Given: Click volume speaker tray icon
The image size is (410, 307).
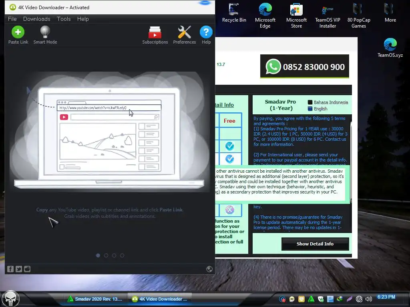Looking at the screenshot, I should [x=369, y=299].
